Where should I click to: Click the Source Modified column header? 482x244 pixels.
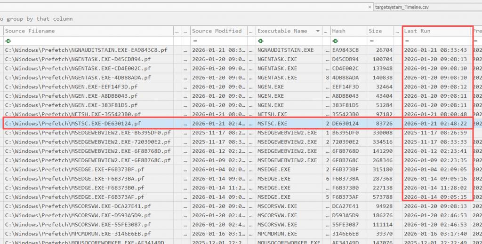tap(217, 31)
